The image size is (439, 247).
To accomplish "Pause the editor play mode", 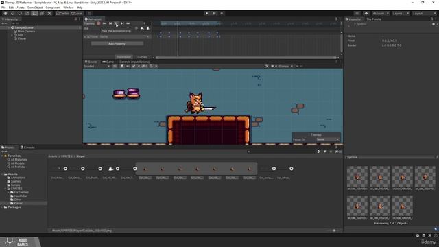I will click(x=215, y=13).
